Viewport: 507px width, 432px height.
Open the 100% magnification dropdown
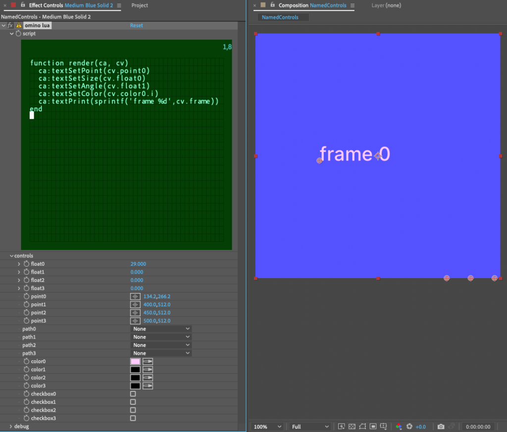(x=267, y=427)
